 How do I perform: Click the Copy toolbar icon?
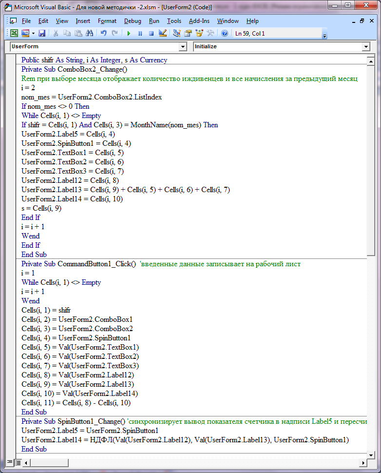67,33
